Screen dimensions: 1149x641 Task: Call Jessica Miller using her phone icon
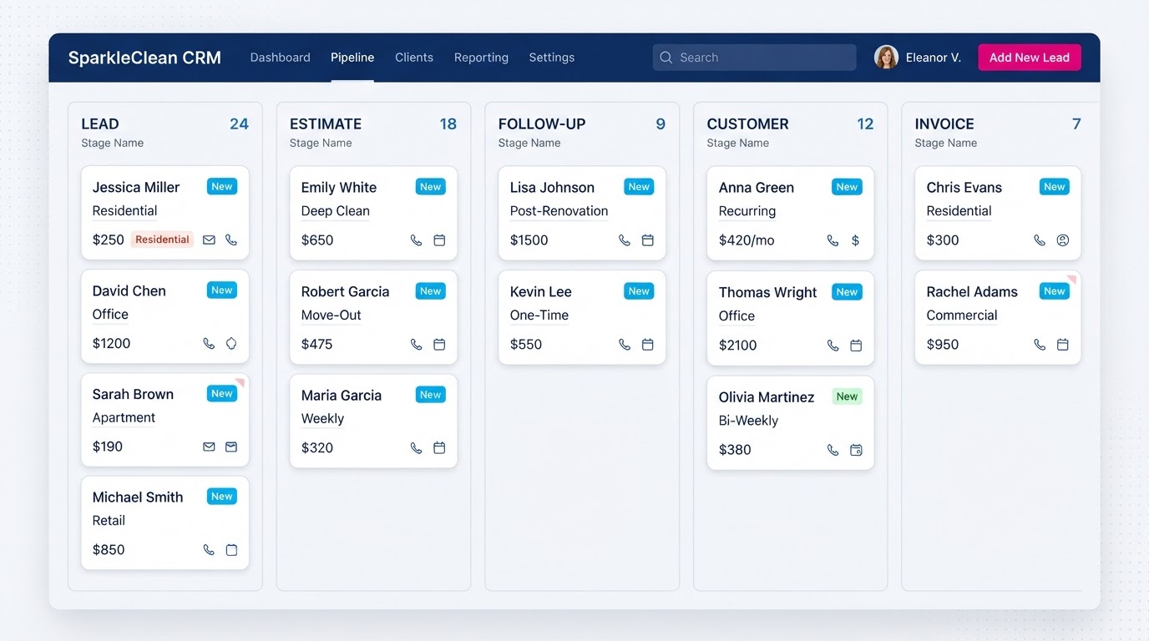click(x=231, y=240)
